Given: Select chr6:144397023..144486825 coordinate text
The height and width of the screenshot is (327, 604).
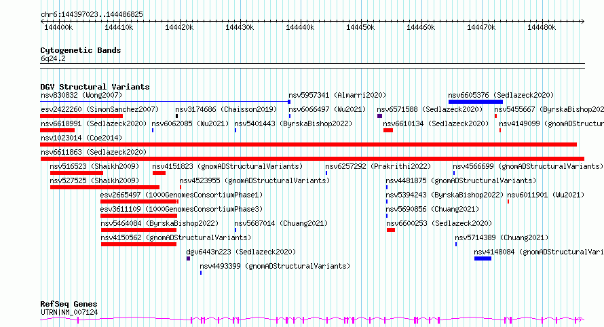Looking at the screenshot, I should pyautogui.click(x=92, y=14).
